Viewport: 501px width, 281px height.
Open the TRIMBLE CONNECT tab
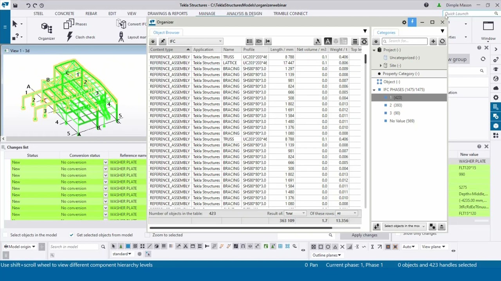point(290,14)
